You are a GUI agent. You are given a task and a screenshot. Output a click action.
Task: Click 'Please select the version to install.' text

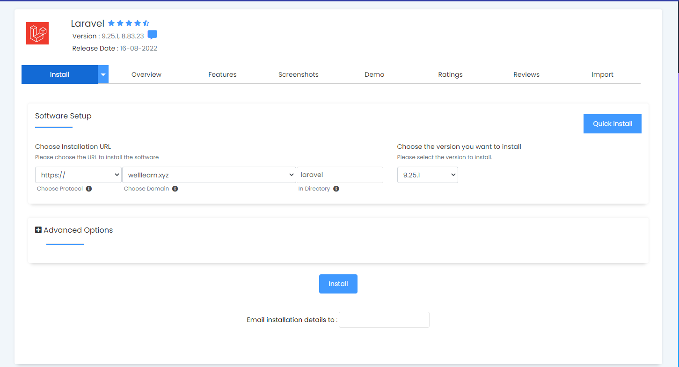coord(445,157)
